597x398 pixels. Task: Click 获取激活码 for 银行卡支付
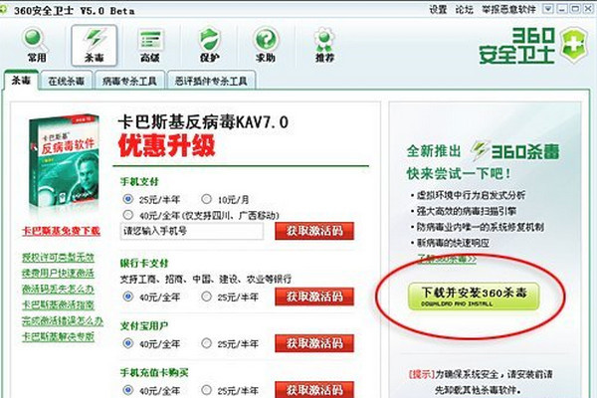(x=314, y=297)
